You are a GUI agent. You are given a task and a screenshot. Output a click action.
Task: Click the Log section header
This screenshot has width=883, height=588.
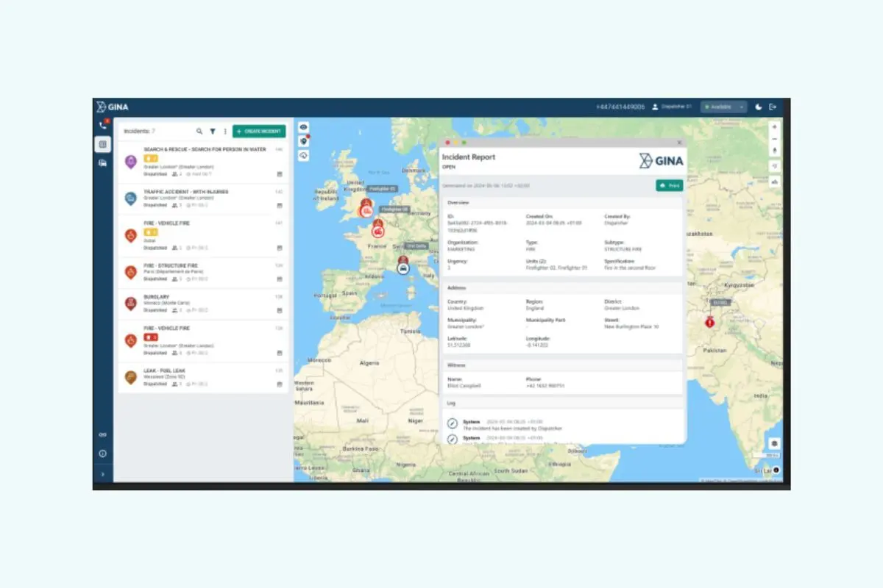click(563, 403)
